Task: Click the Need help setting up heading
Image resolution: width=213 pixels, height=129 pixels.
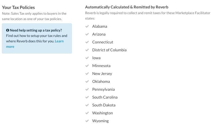Action: coord(36,30)
